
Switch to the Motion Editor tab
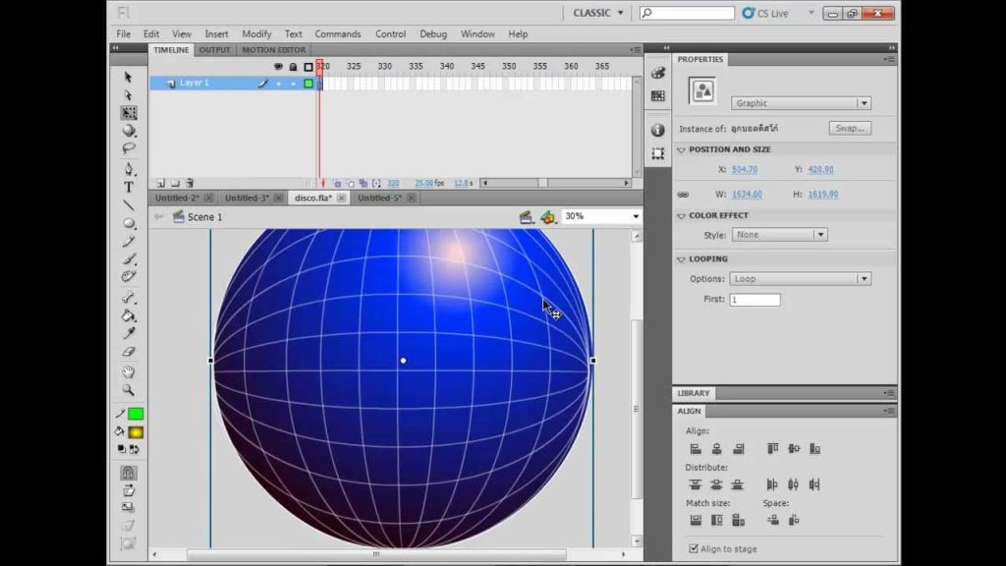coord(274,50)
